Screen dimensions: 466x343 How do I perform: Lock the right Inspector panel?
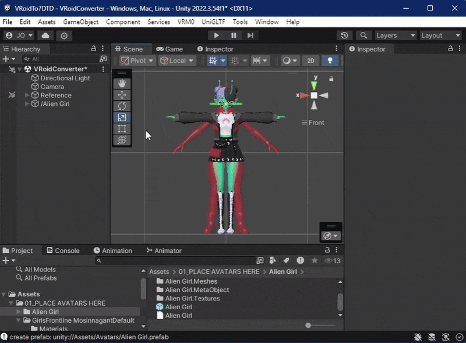pos(450,48)
